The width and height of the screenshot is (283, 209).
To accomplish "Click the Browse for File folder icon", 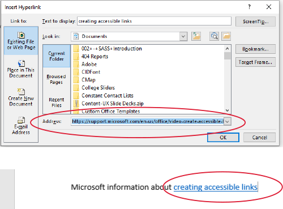I will [x=226, y=36].
